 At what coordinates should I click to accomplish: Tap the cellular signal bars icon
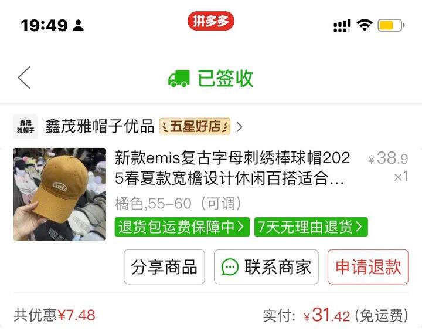[x=342, y=26]
